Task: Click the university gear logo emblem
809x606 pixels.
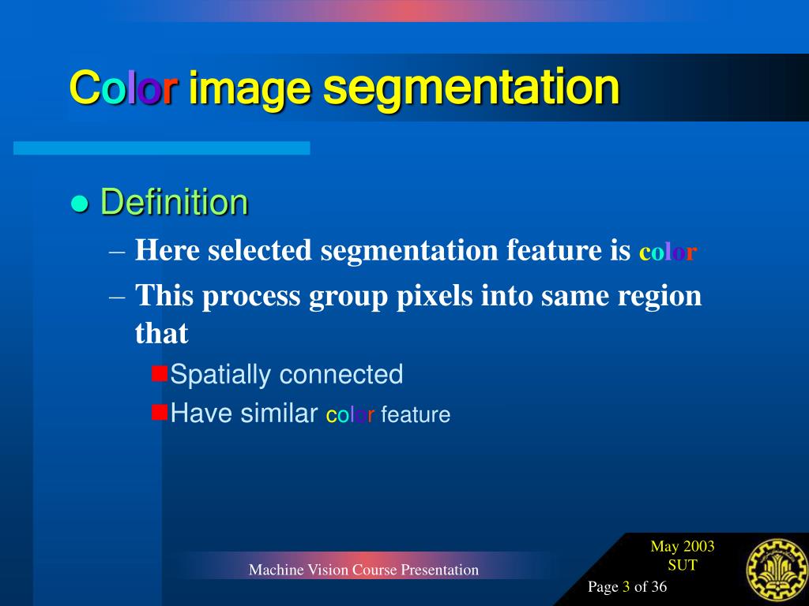Action: click(x=776, y=570)
